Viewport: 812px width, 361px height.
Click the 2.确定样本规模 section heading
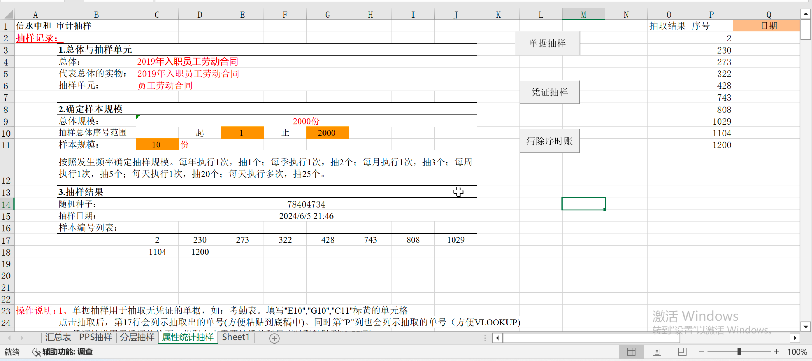tap(91, 109)
